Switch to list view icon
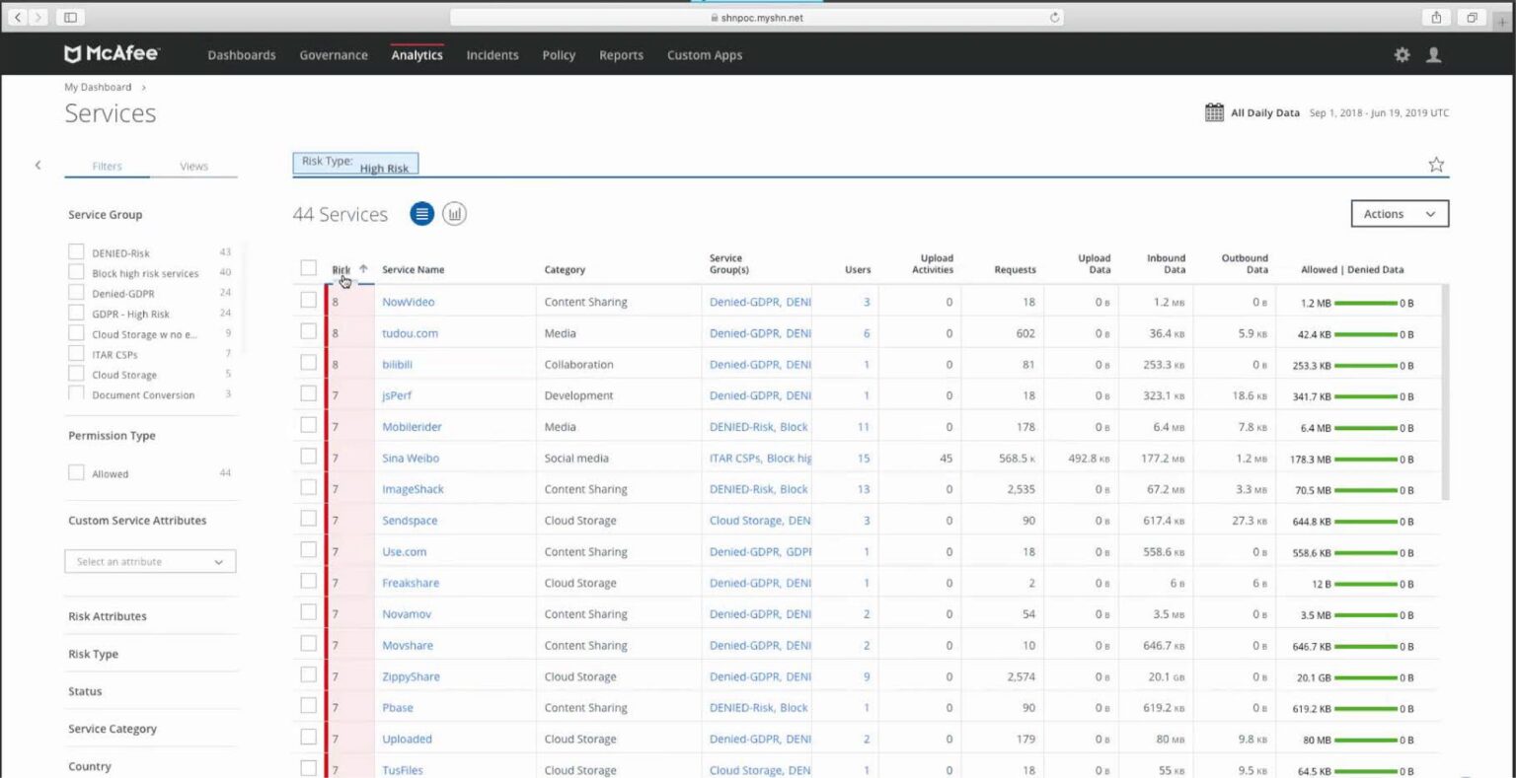Viewport: 1516px width, 778px height. tap(421, 214)
